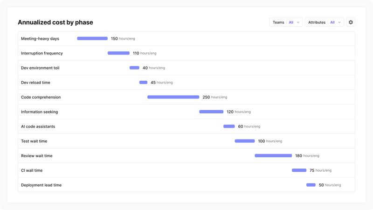Select the Dev reload time bar
The height and width of the screenshot is (210, 373).
(143, 83)
